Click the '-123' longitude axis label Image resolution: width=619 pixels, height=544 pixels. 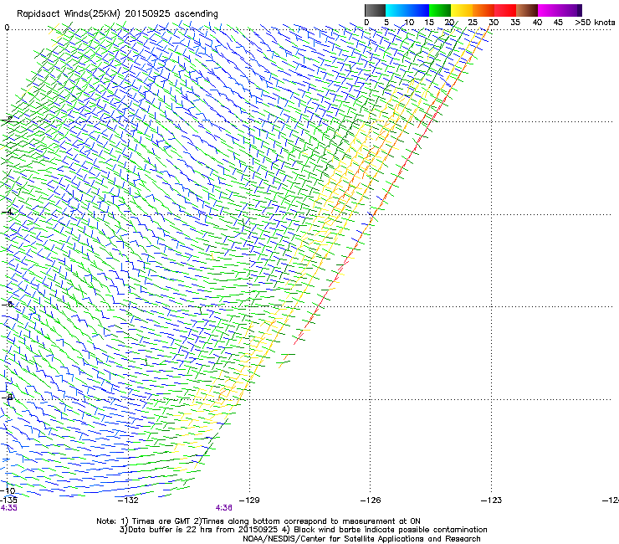point(491,500)
